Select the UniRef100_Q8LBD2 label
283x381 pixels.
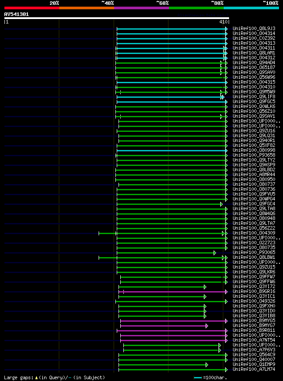coord(254,169)
